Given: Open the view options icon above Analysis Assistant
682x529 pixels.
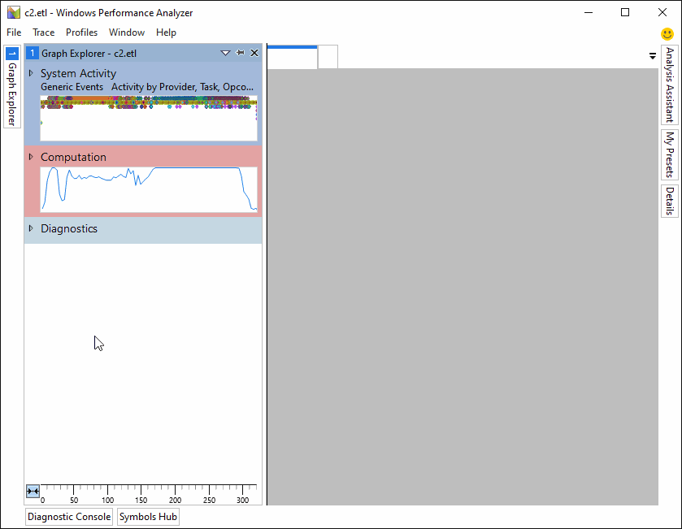Looking at the screenshot, I should [x=652, y=55].
